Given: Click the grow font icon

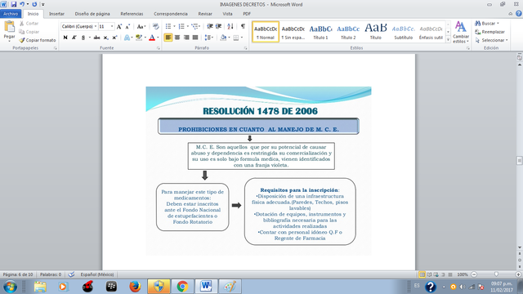Looking at the screenshot, I should [x=119, y=26].
